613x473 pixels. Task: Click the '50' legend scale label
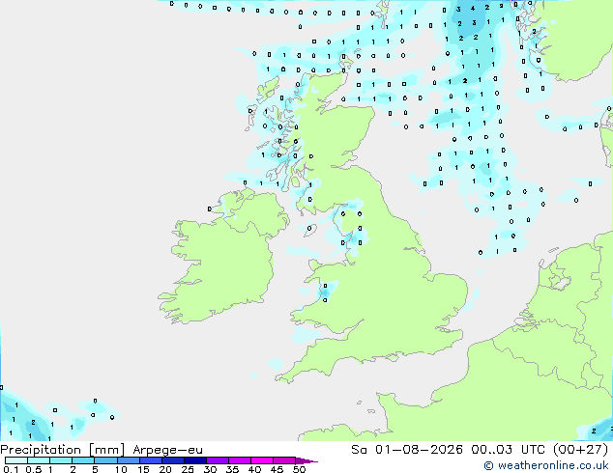[x=299, y=469]
